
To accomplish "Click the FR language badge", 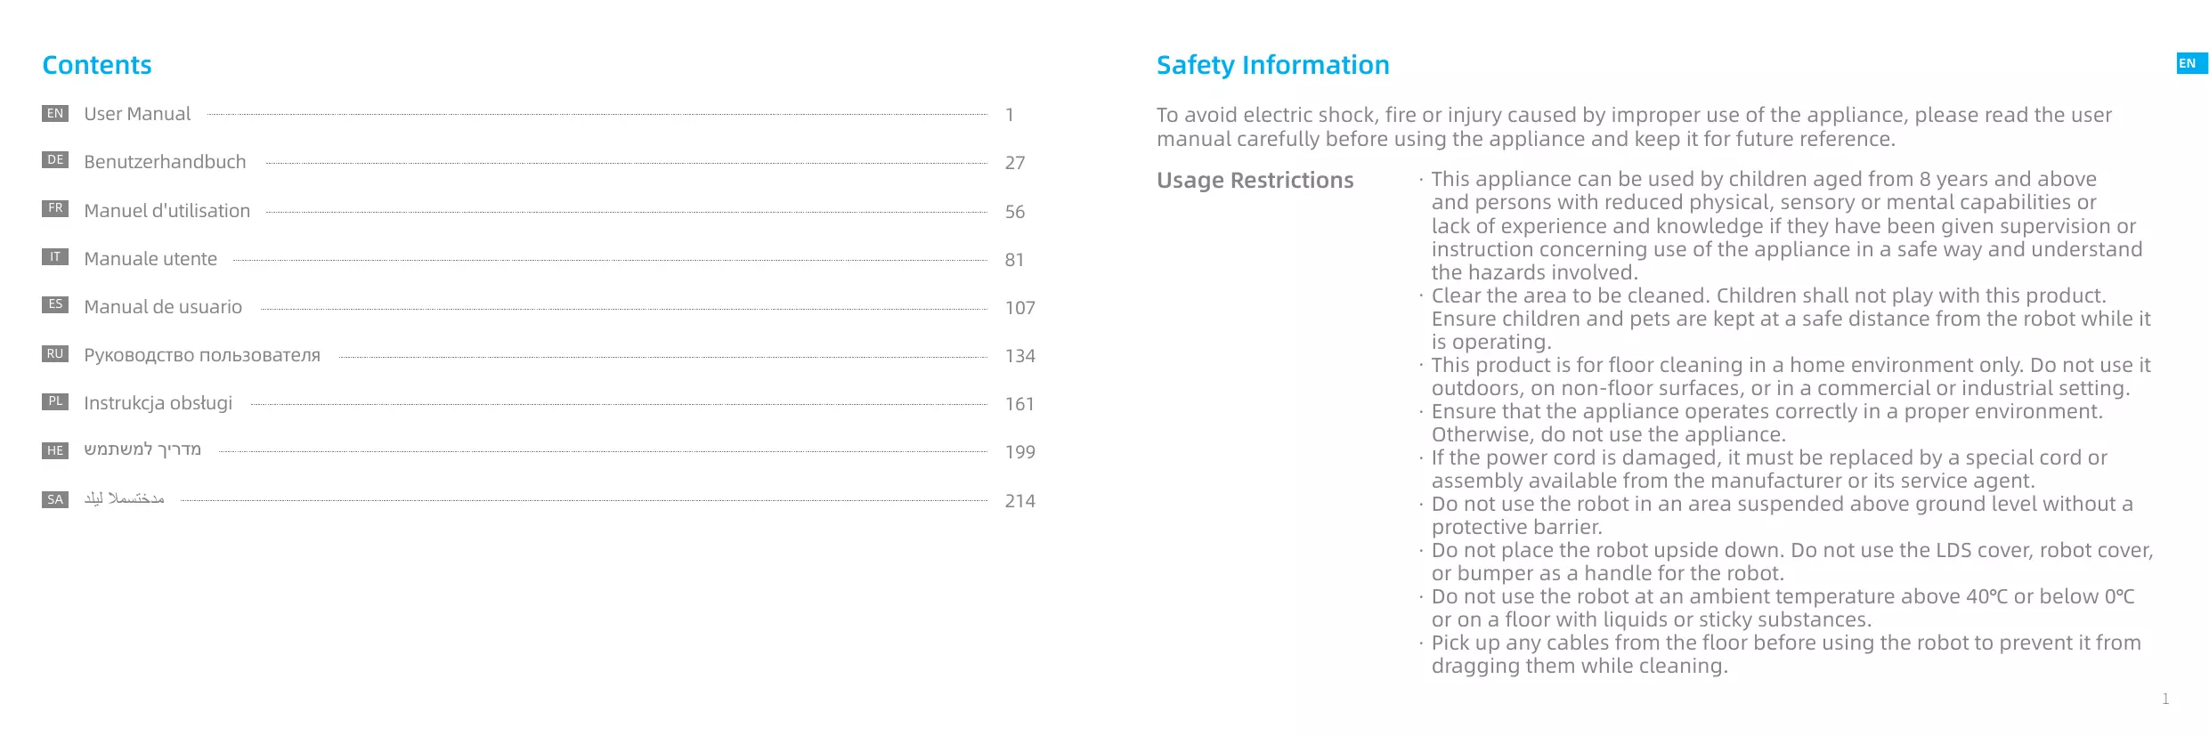I will click(55, 208).
